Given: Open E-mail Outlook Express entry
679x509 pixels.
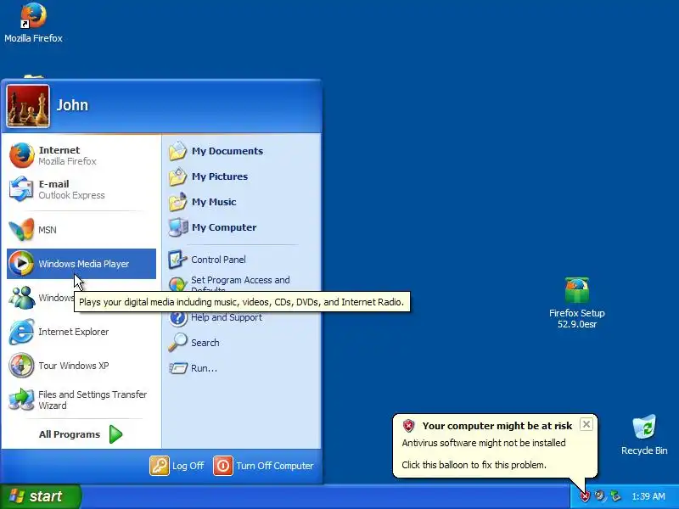Looking at the screenshot, I should click(81, 189).
